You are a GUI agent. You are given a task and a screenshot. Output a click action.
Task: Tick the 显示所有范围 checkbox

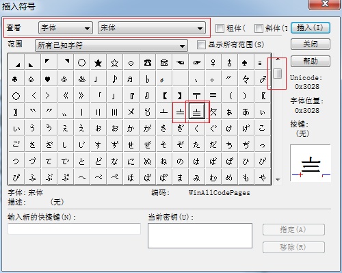tap(201, 44)
